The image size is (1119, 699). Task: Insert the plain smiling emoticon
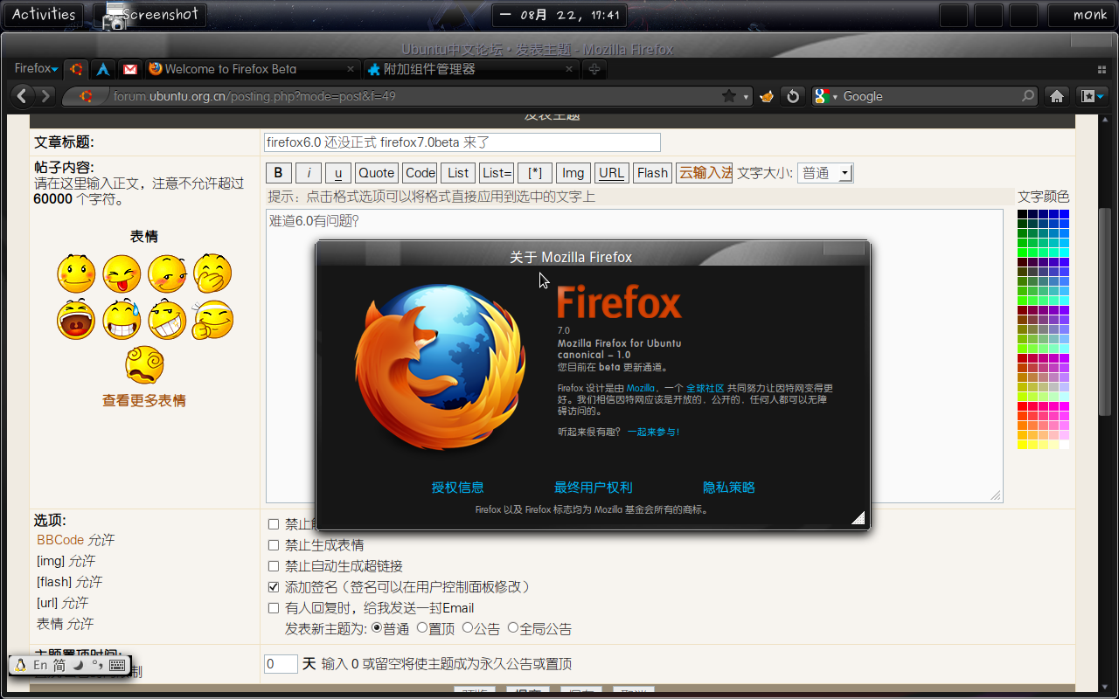click(76, 273)
